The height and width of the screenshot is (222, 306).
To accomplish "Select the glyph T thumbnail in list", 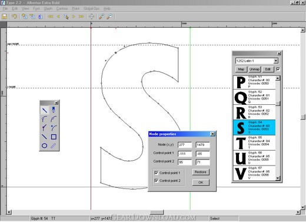I will [241, 143].
